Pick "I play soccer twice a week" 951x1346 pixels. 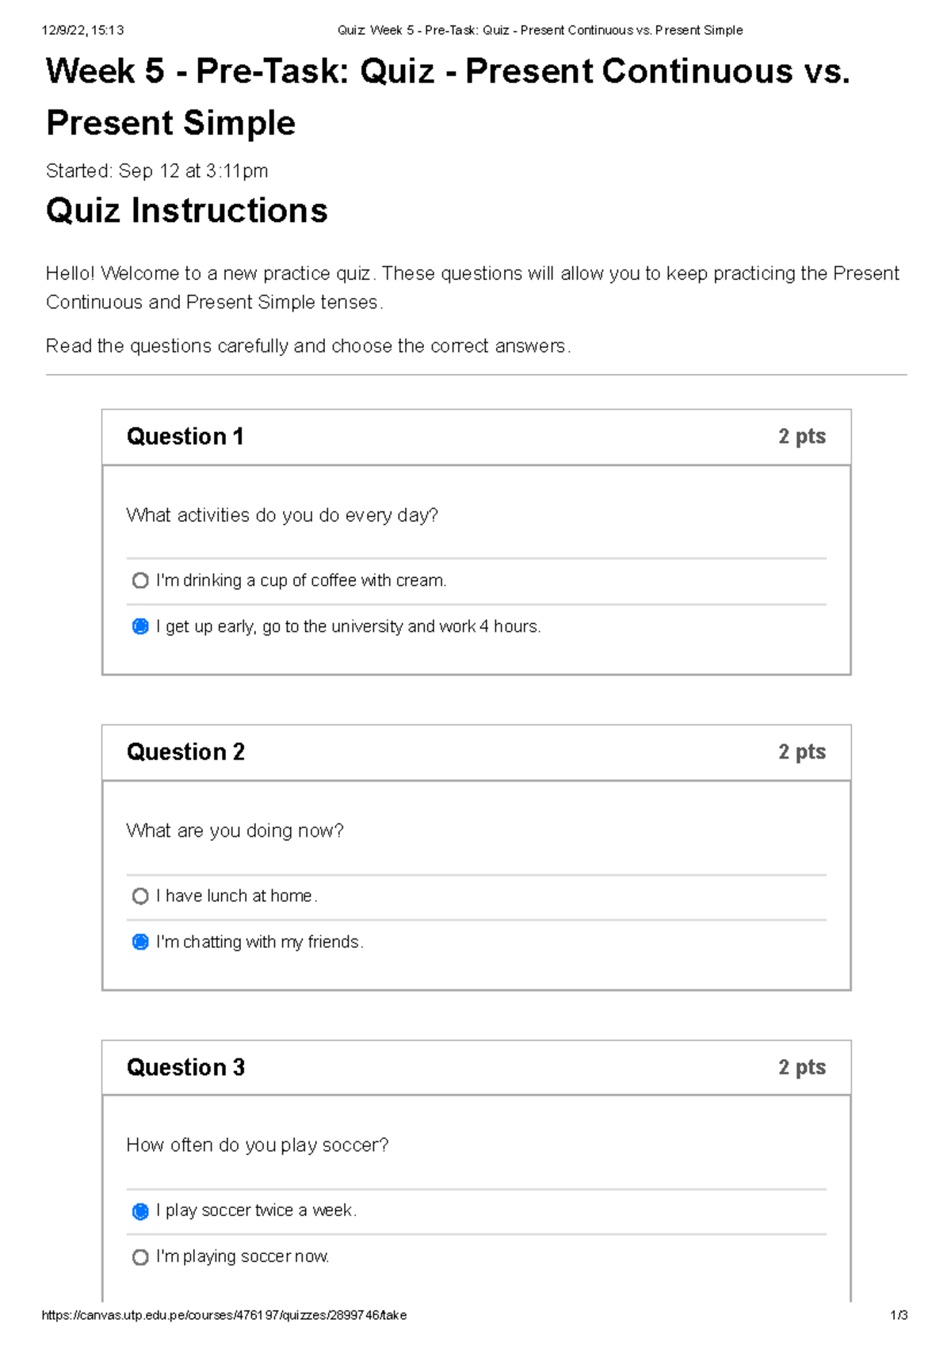(141, 1211)
